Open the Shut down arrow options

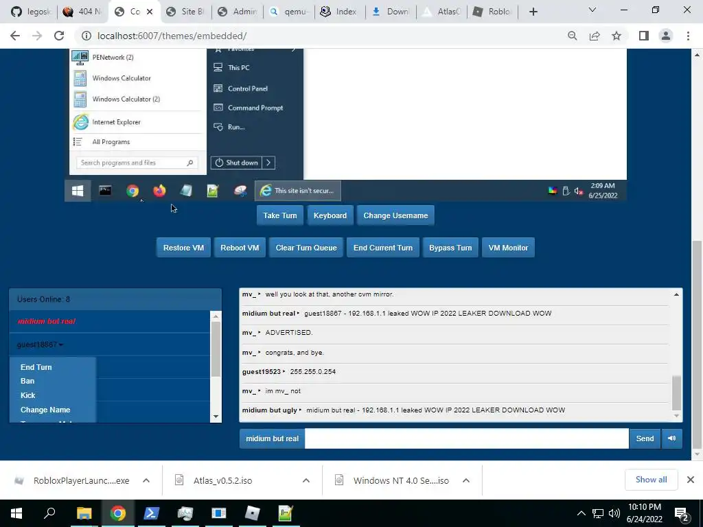click(268, 163)
